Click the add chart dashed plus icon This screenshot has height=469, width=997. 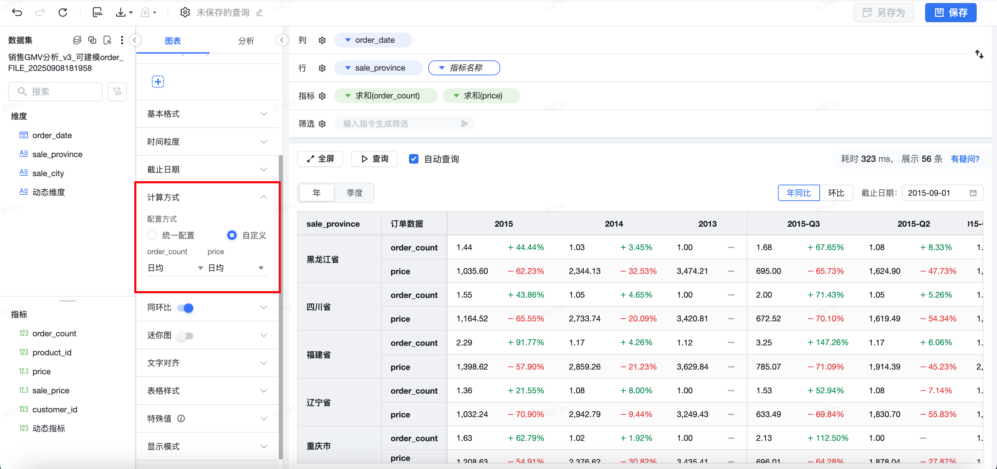coord(158,82)
